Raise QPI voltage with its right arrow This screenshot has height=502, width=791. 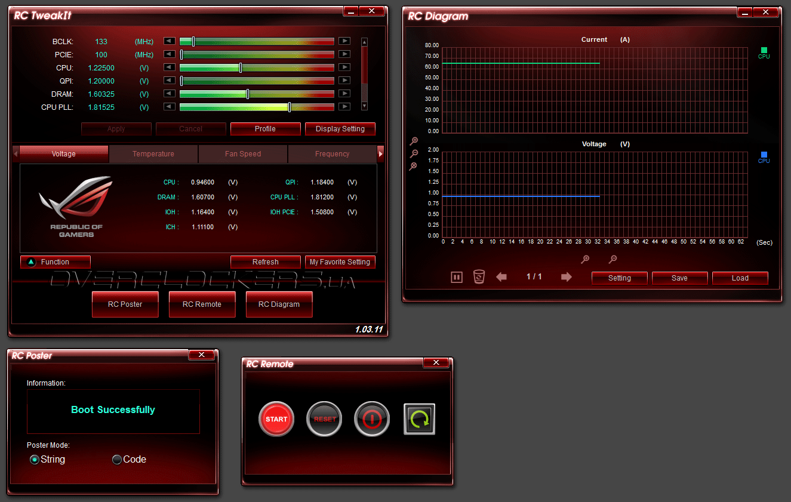pos(344,81)
